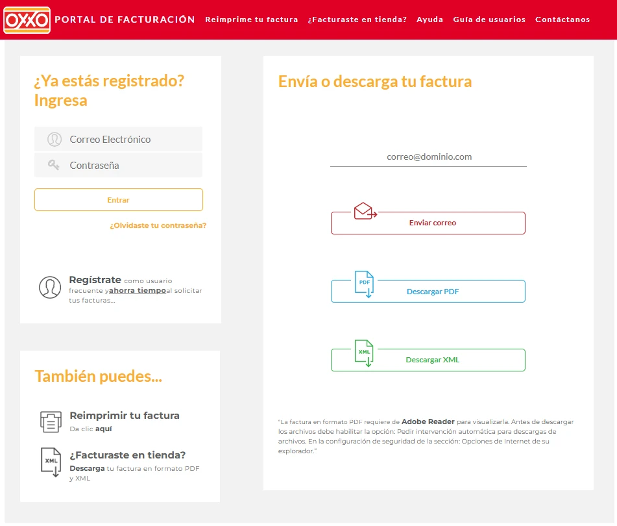Focus the correo@dominio.com email input field

click(x=428, y=157)
